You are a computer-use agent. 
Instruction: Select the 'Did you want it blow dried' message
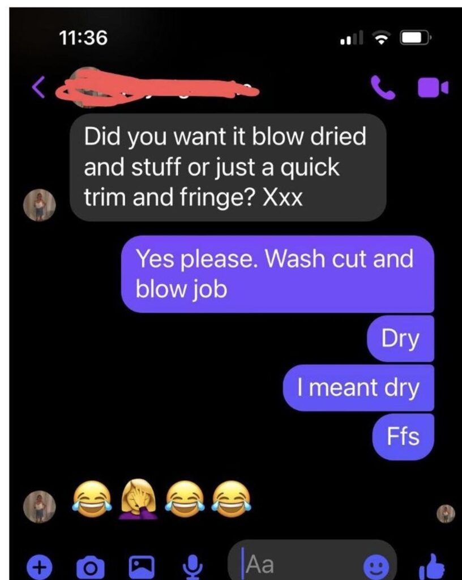(x=228, y=167)
